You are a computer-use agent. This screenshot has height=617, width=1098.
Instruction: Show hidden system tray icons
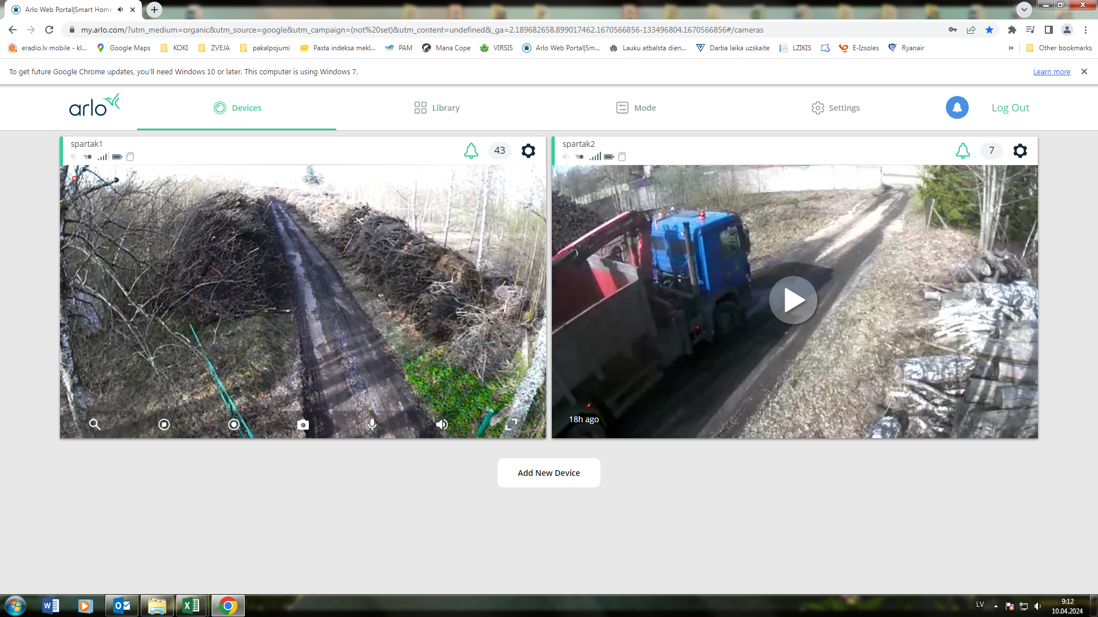(x=996, y=606)
